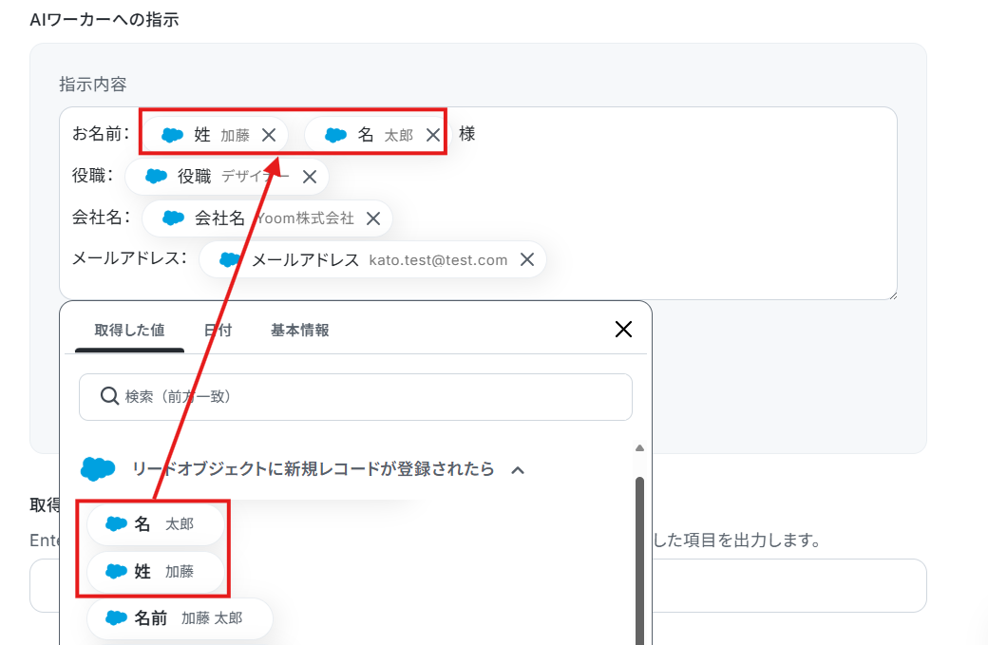The height and width of the screenshot is (645, 988).
Task: Remove the 姓 加藤 chip
Action: point(269,135)
